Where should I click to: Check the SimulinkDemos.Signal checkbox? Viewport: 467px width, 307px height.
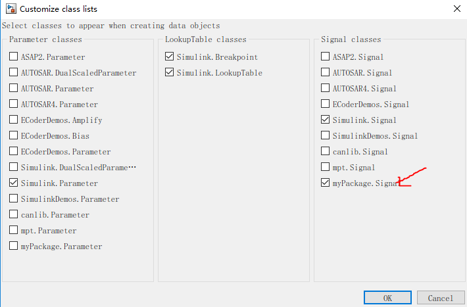click(325, 136)
